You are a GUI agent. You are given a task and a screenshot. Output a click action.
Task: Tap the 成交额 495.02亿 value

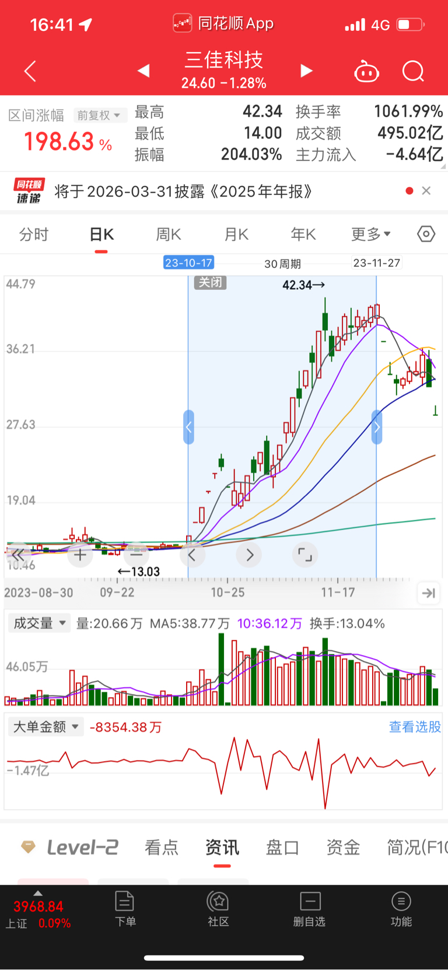coord(410,133)
